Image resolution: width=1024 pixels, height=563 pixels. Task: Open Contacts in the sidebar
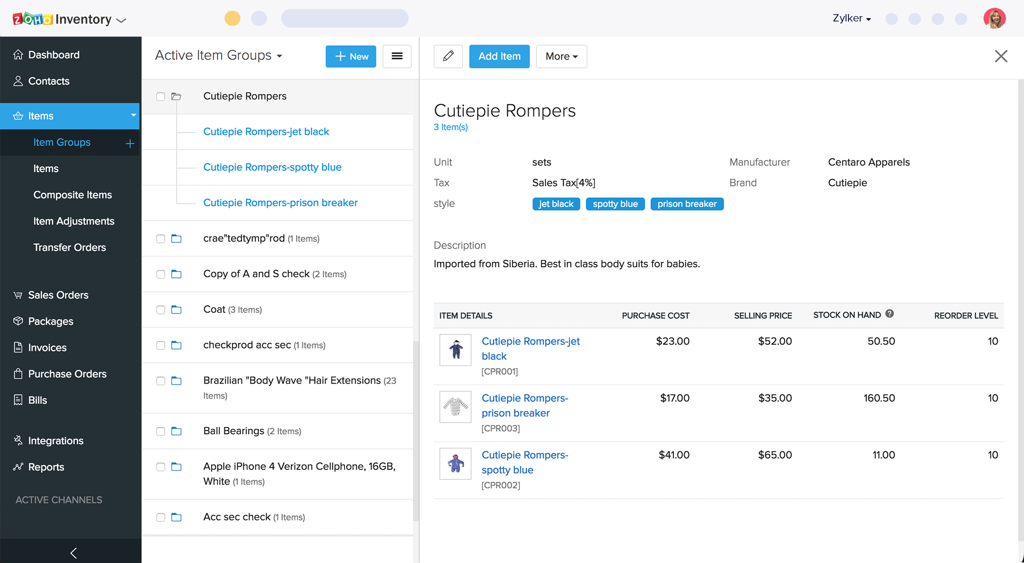(49, 81)
